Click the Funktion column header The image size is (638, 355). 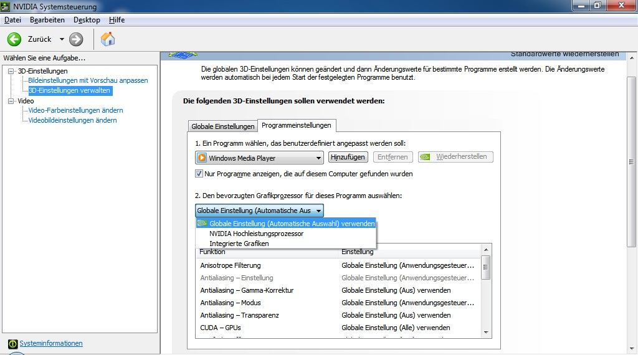pyautogui.click(x=267, y=252)
